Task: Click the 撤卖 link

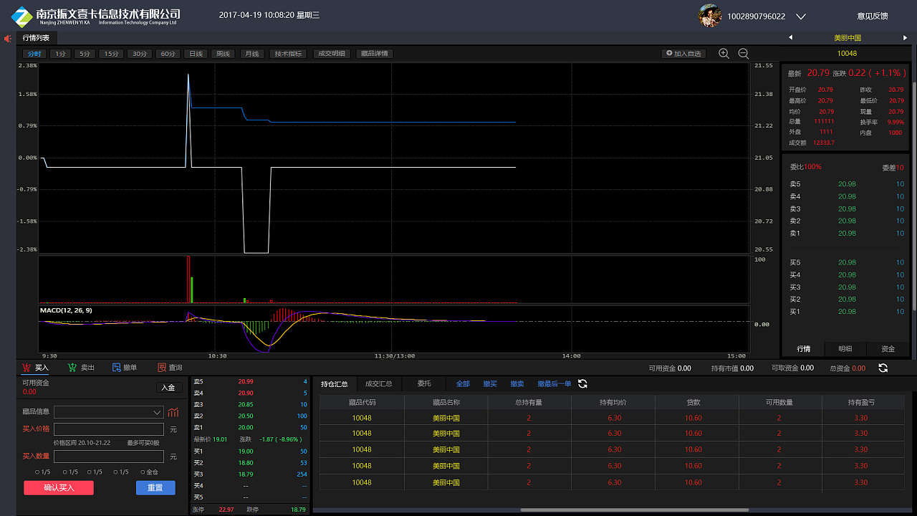Action: tap(517, 384)
